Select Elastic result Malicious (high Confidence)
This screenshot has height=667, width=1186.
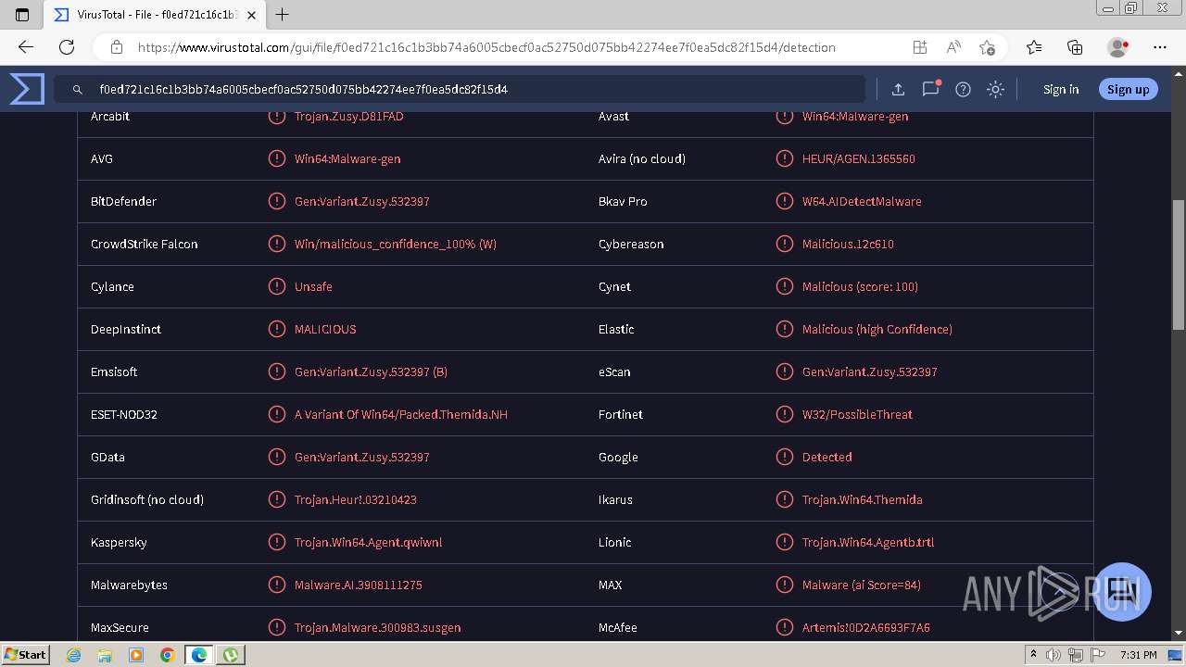pos(877,329)
